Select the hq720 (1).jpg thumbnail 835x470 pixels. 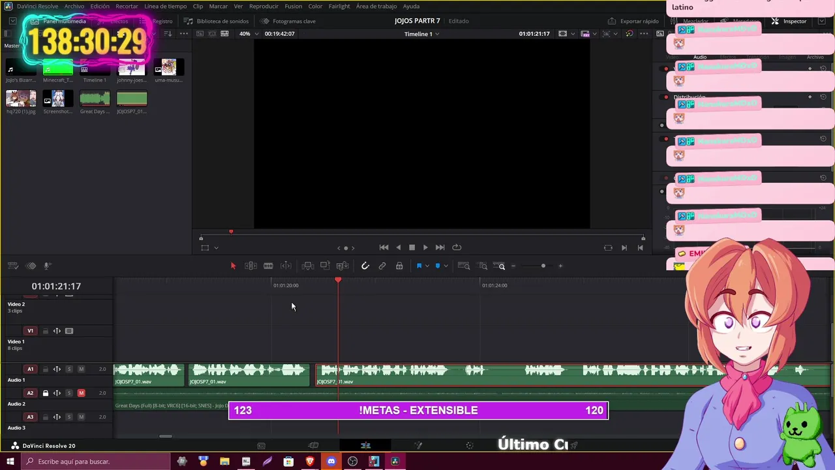point(21,98)
